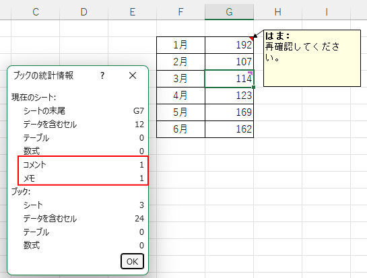
Task: Select cell with value 114
Action: 230,79
